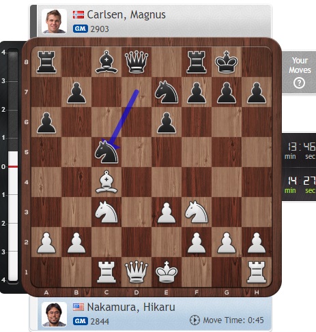Open Carlsen, Magnus player name

(126, 15)
